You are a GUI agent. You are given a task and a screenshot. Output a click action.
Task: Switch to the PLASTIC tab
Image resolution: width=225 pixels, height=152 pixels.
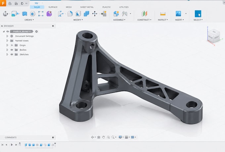coord(107,7)
